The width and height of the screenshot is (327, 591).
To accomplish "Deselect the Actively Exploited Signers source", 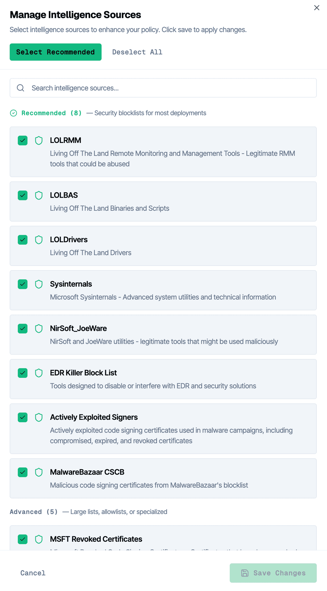I will (x=22, y=417).
